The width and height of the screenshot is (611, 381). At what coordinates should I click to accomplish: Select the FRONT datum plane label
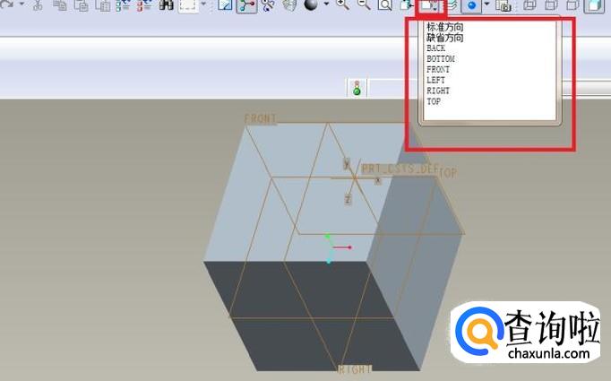coord(261,118)
